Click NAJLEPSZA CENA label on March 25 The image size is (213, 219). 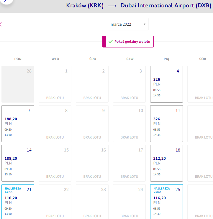pos(162,190)
